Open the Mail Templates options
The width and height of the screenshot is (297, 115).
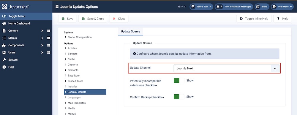77,103
